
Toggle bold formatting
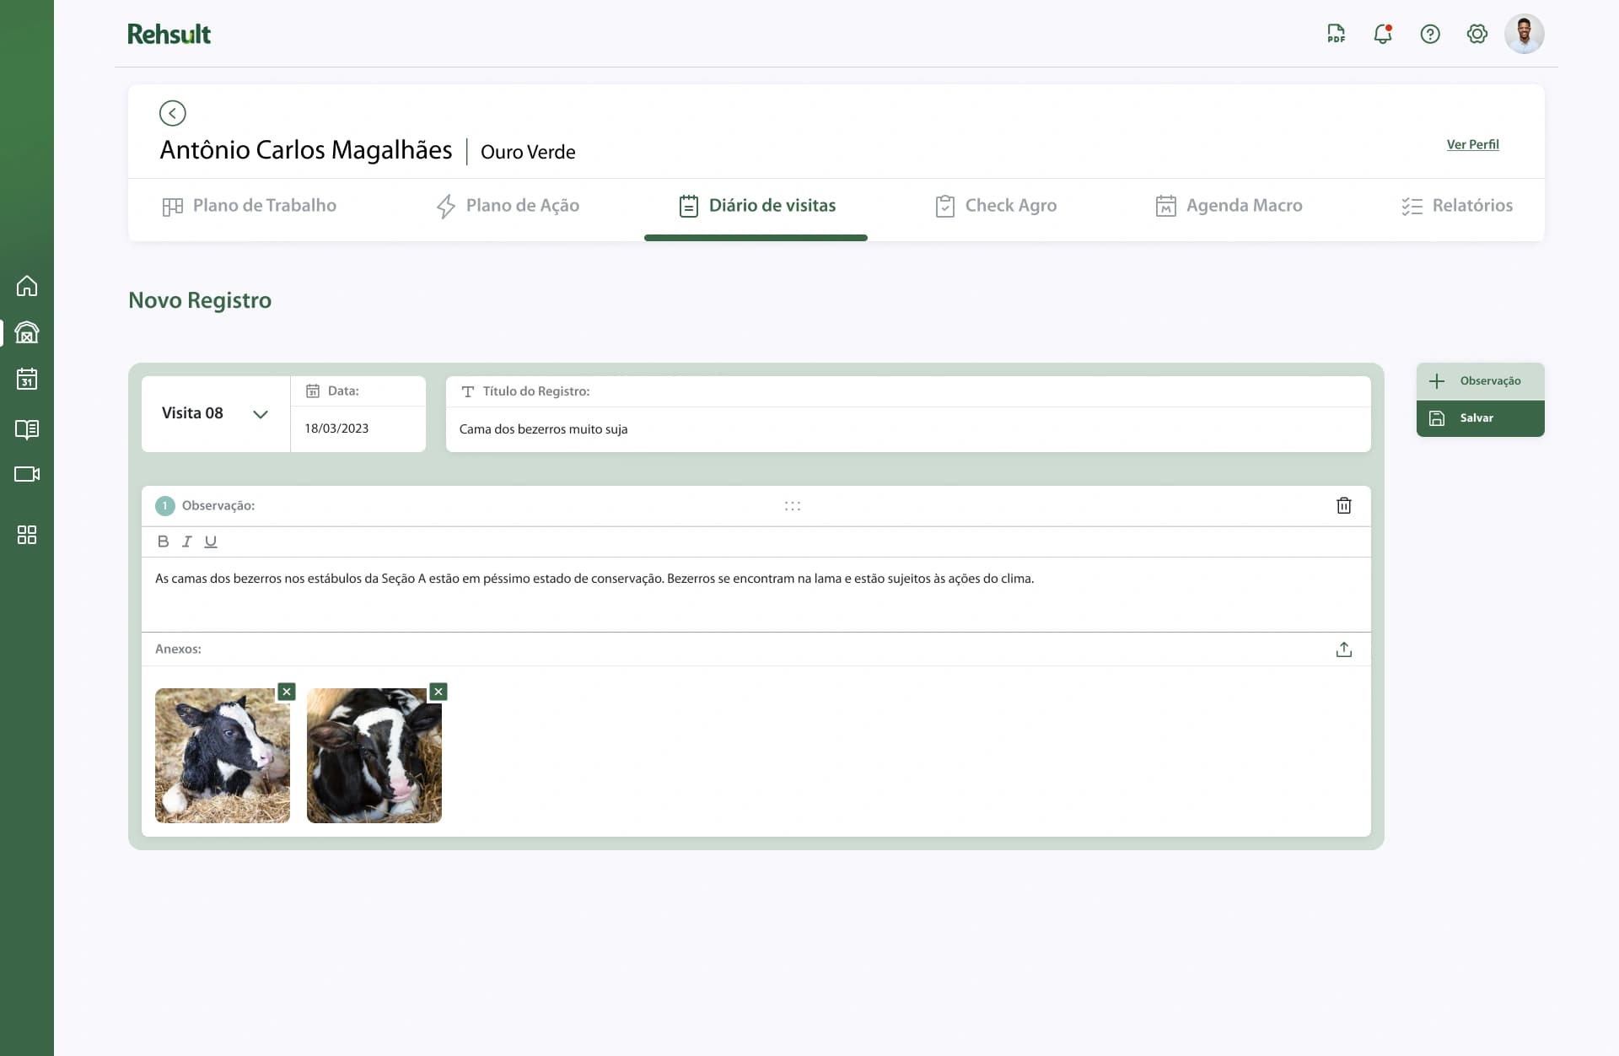click(164, 541)
